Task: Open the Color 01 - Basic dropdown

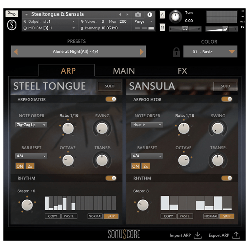Action: [x=210, y=52]
